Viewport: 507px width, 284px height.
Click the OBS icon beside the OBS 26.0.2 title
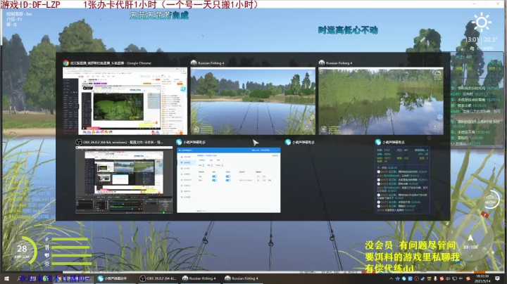(79, 142)
